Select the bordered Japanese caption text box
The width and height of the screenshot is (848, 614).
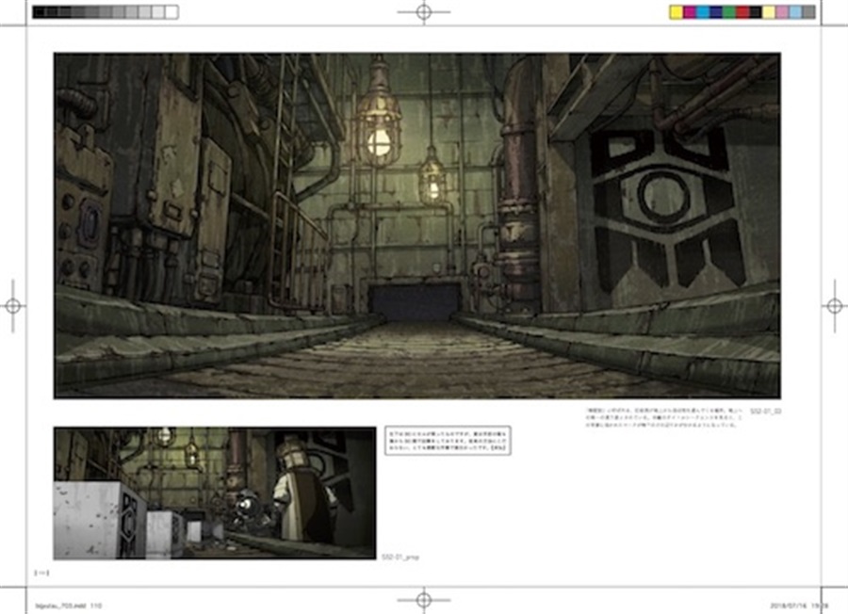coord(448,441)
